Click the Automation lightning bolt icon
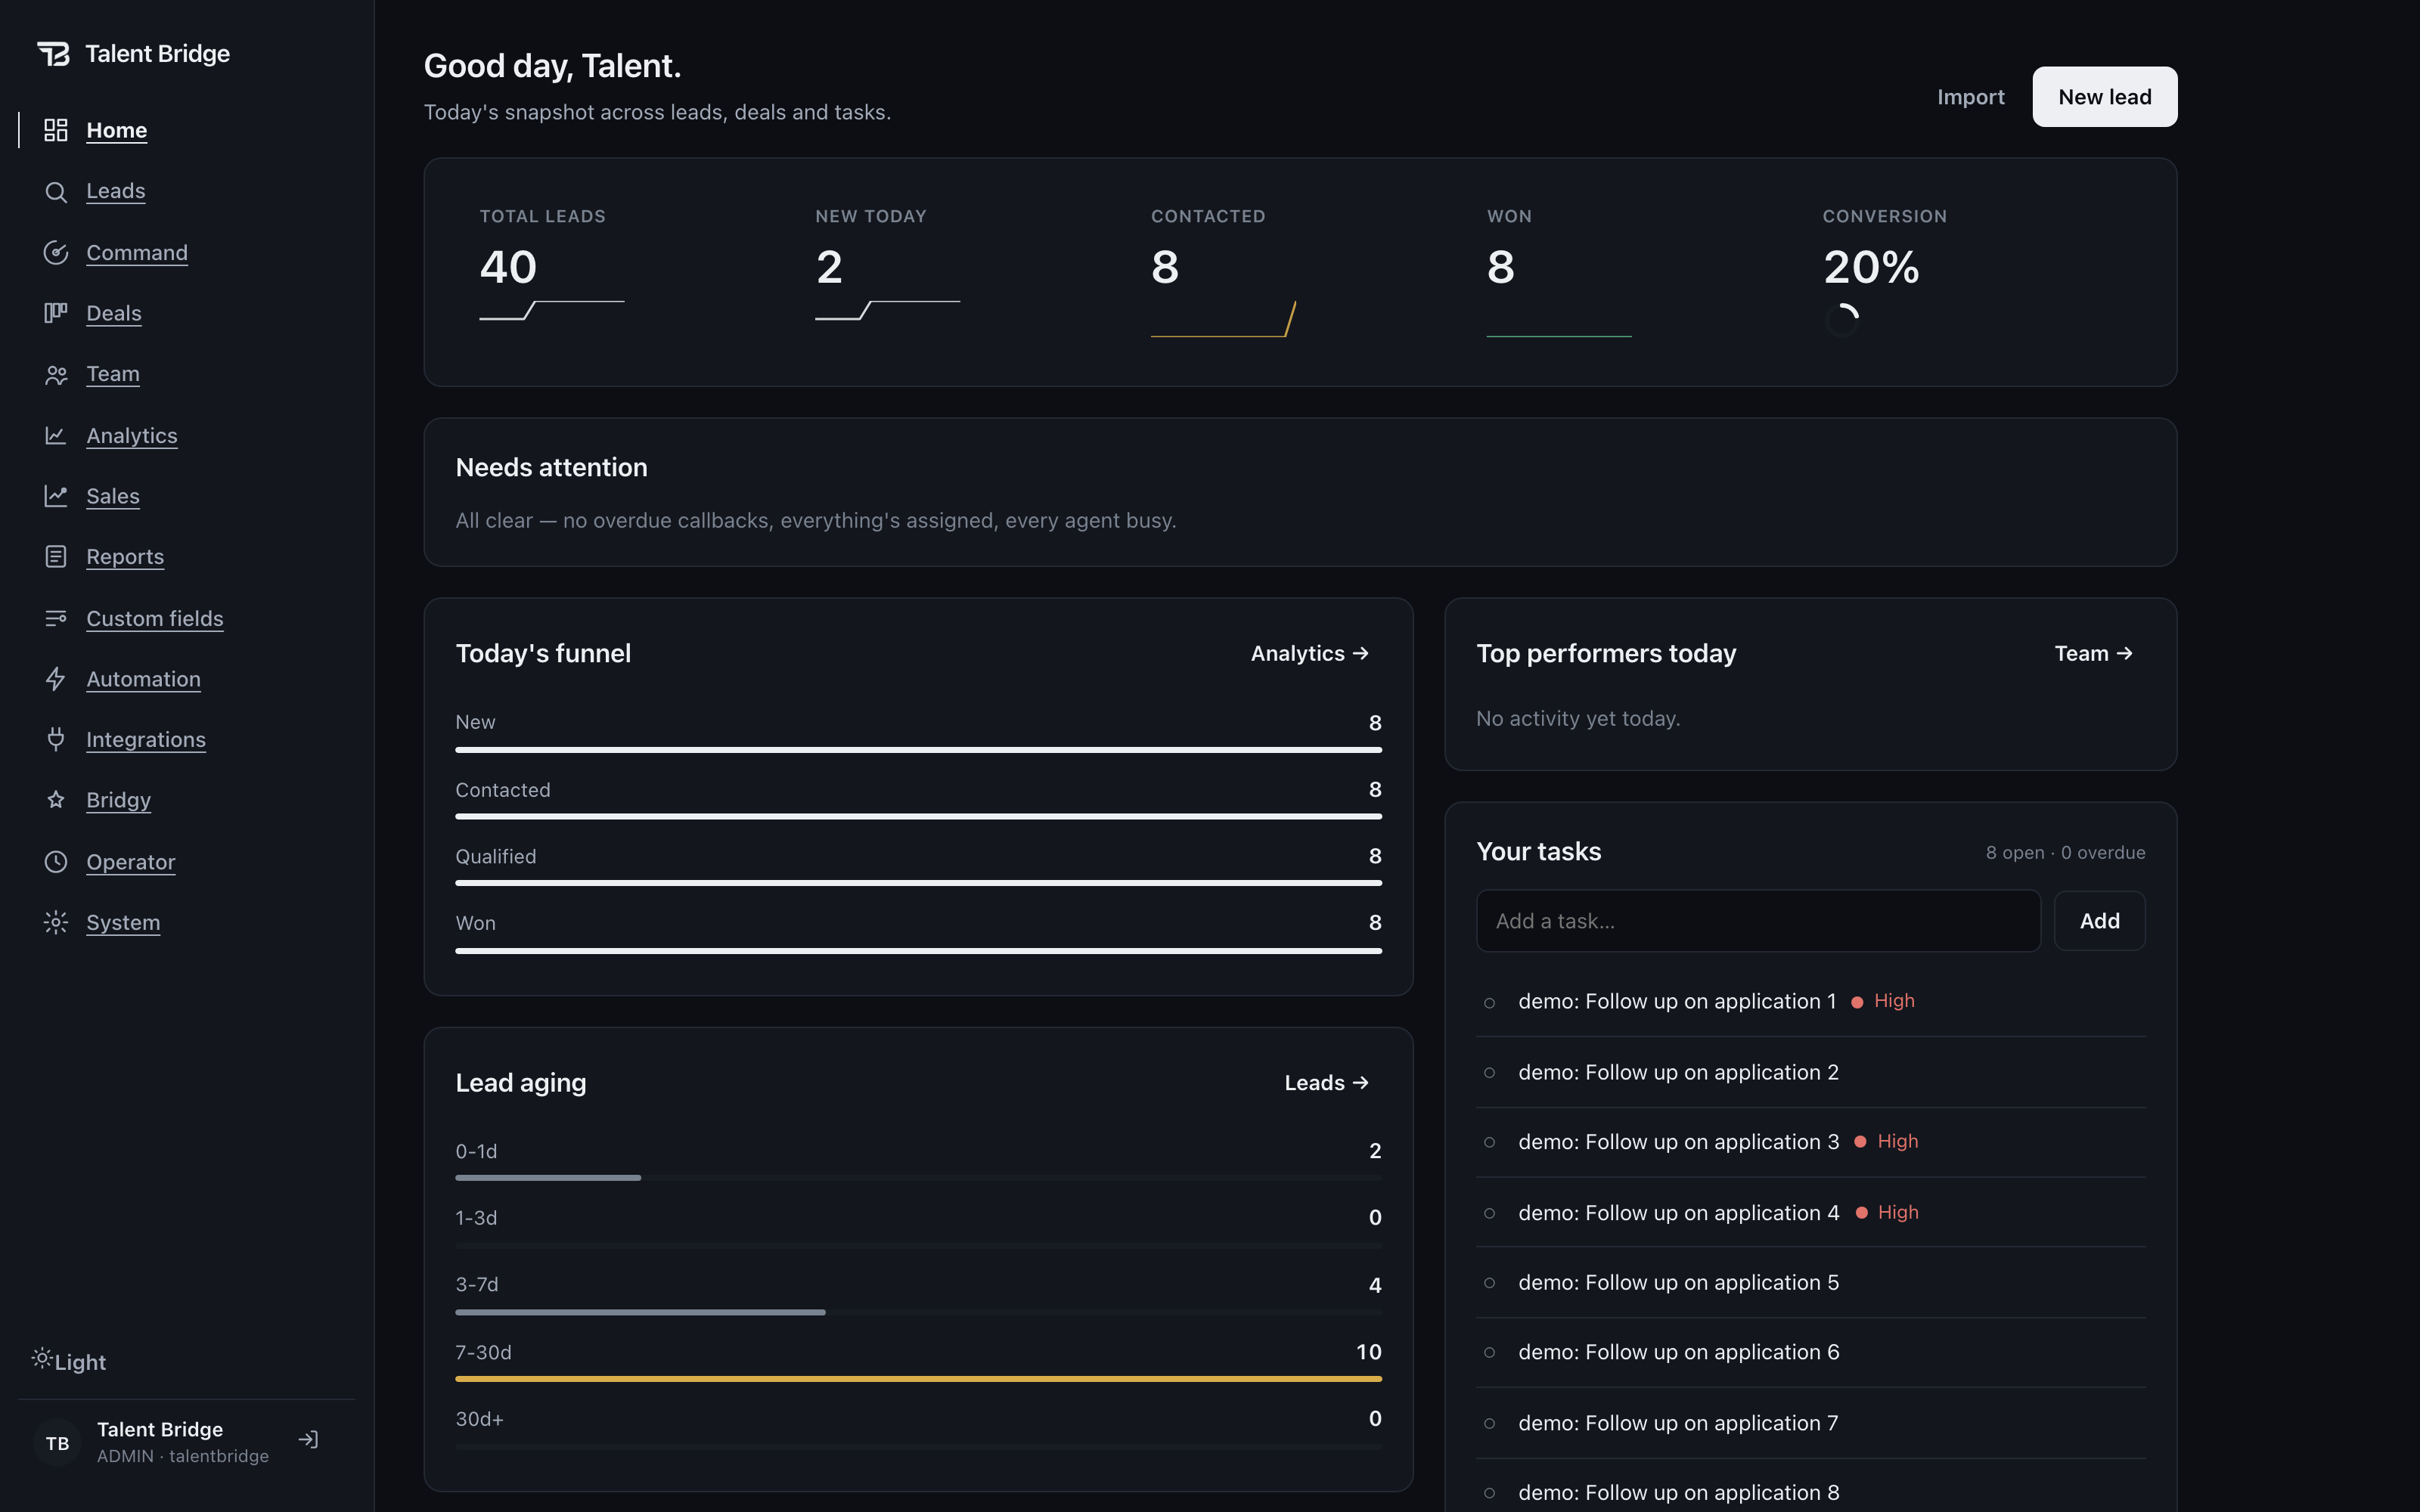The width and height of the screenshot is (2420, 1512). (56, 679)
